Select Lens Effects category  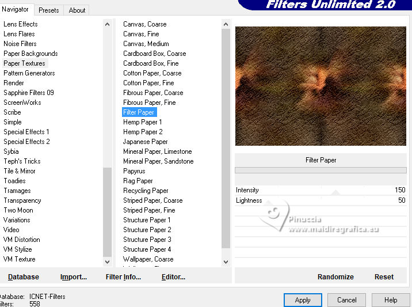tap(21, 24)
